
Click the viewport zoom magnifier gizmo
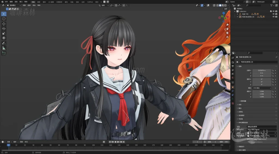(x=227, y=25)
